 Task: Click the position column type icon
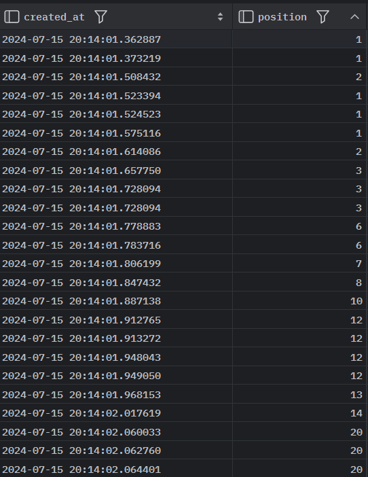(x=246, y=17)
